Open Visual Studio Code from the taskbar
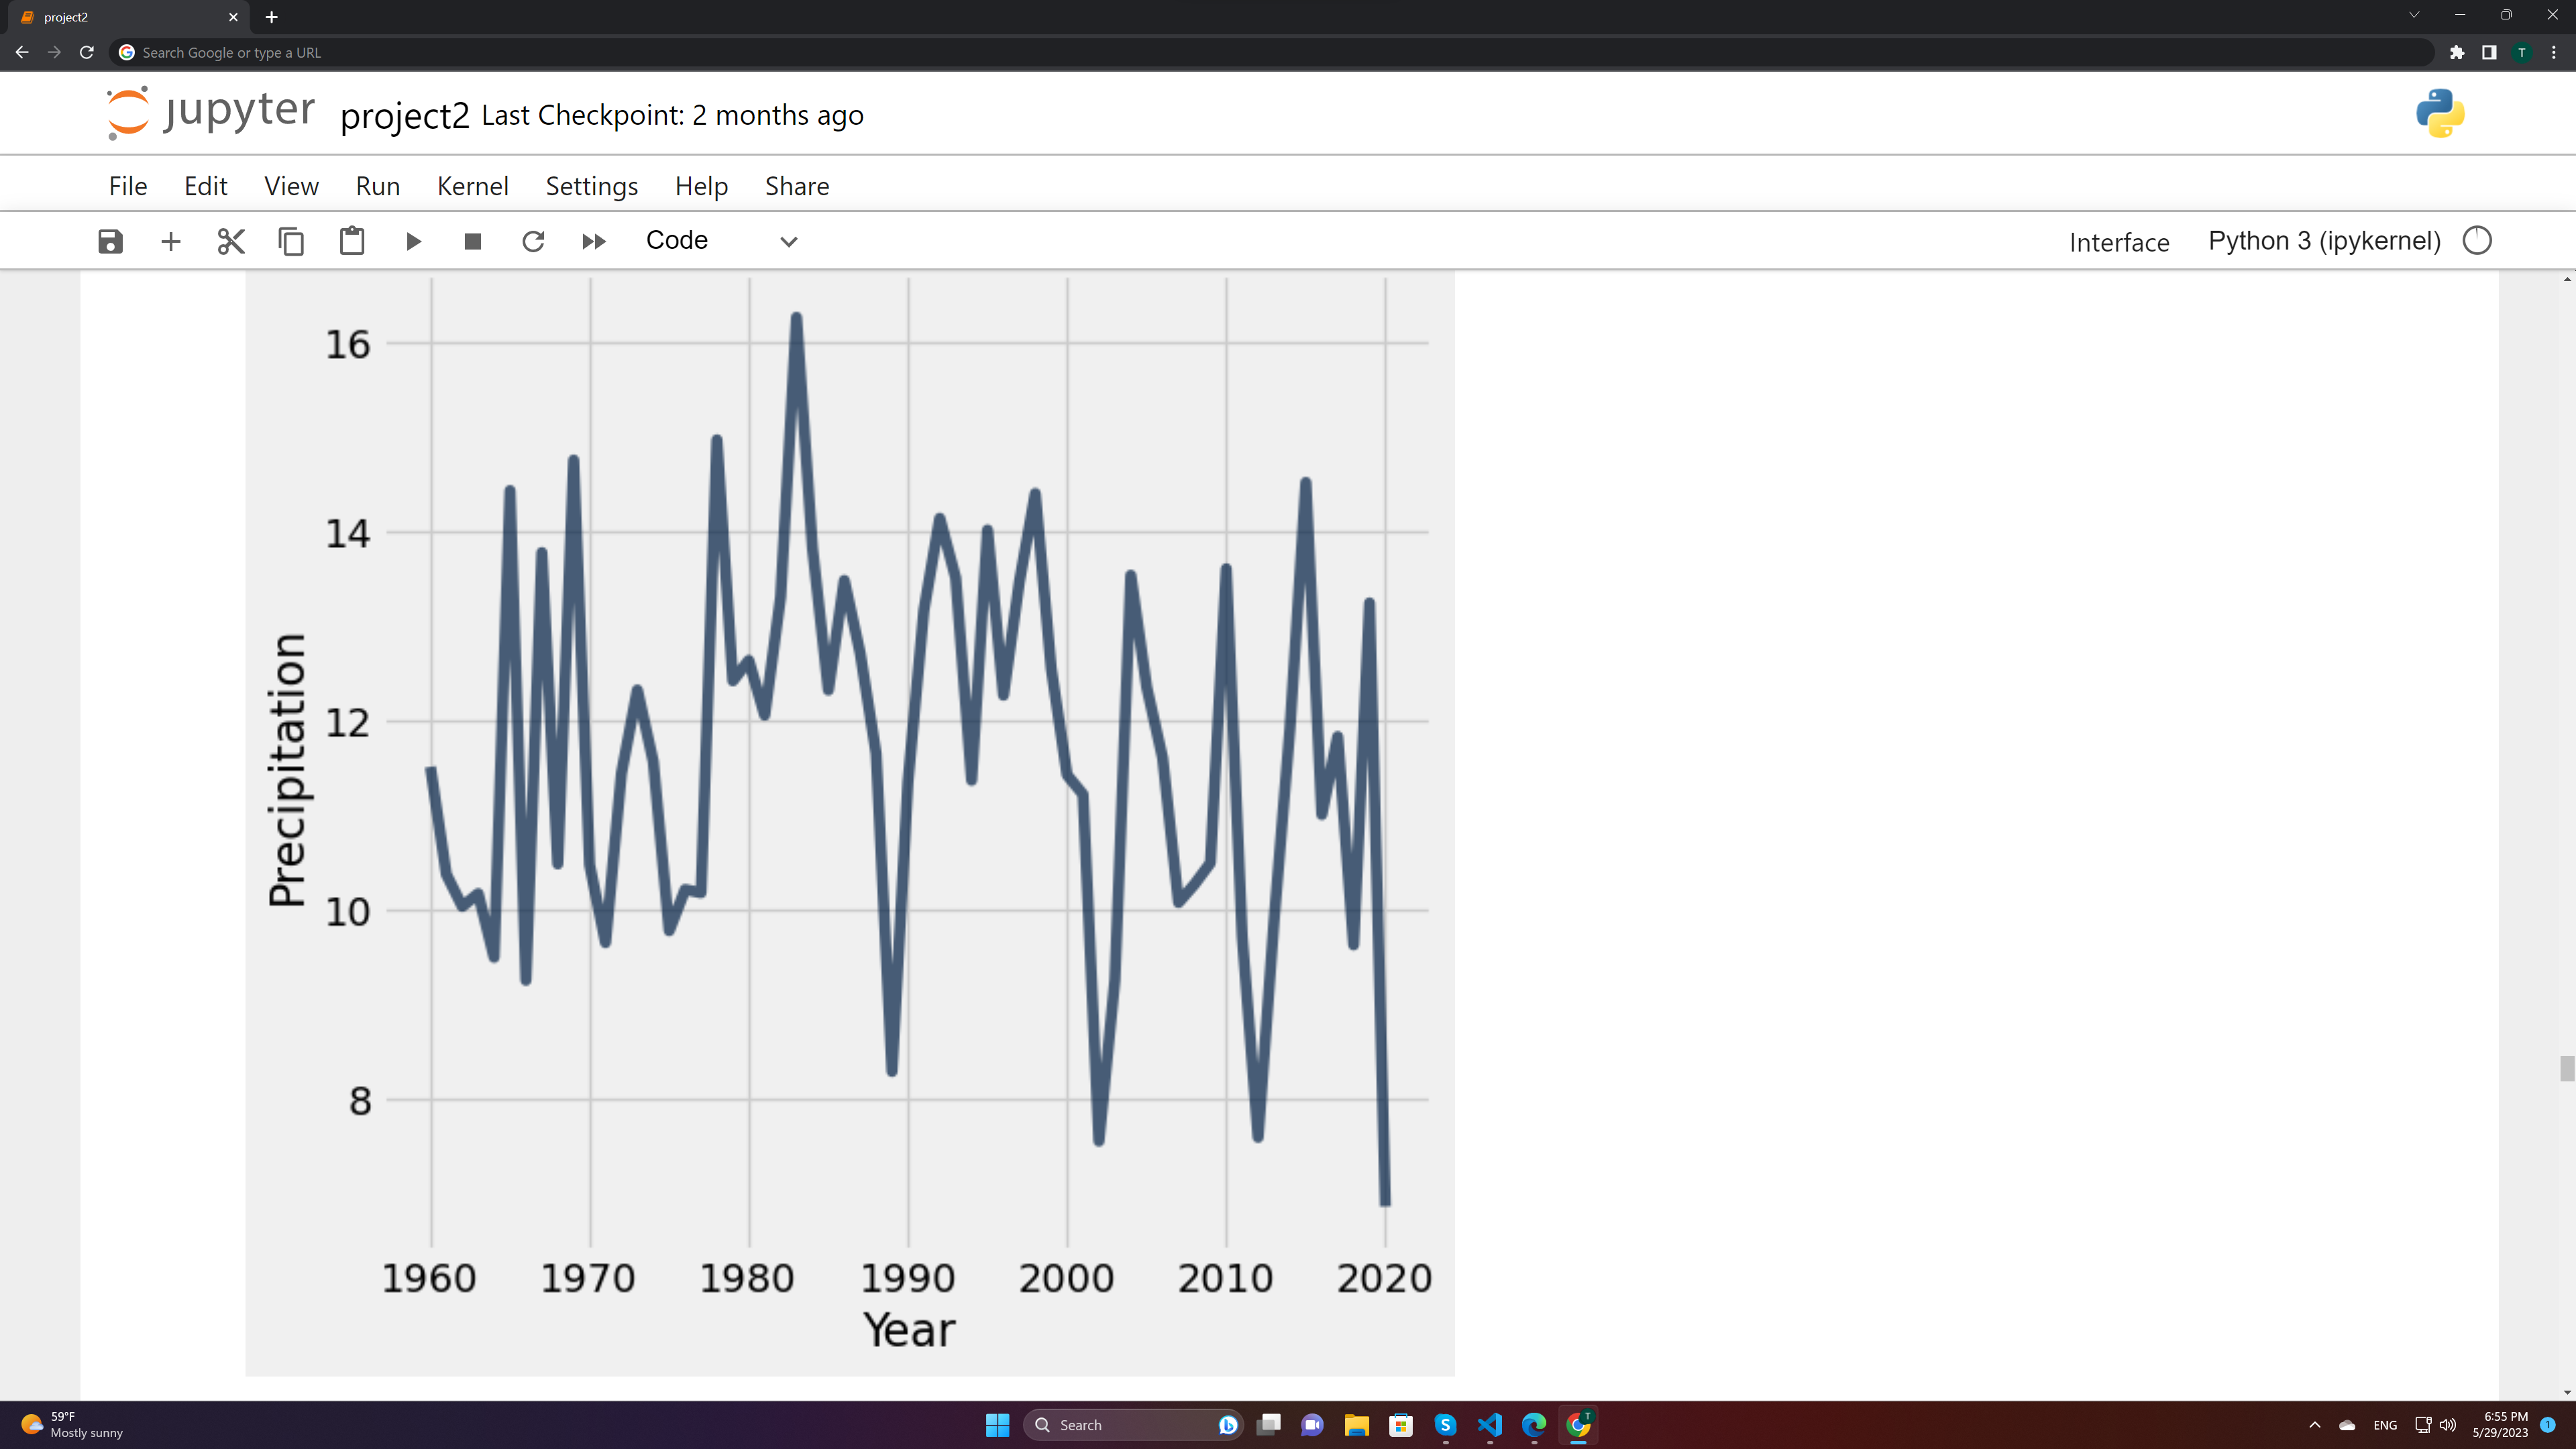2576x1449 pixels. coord(1490,1425)
